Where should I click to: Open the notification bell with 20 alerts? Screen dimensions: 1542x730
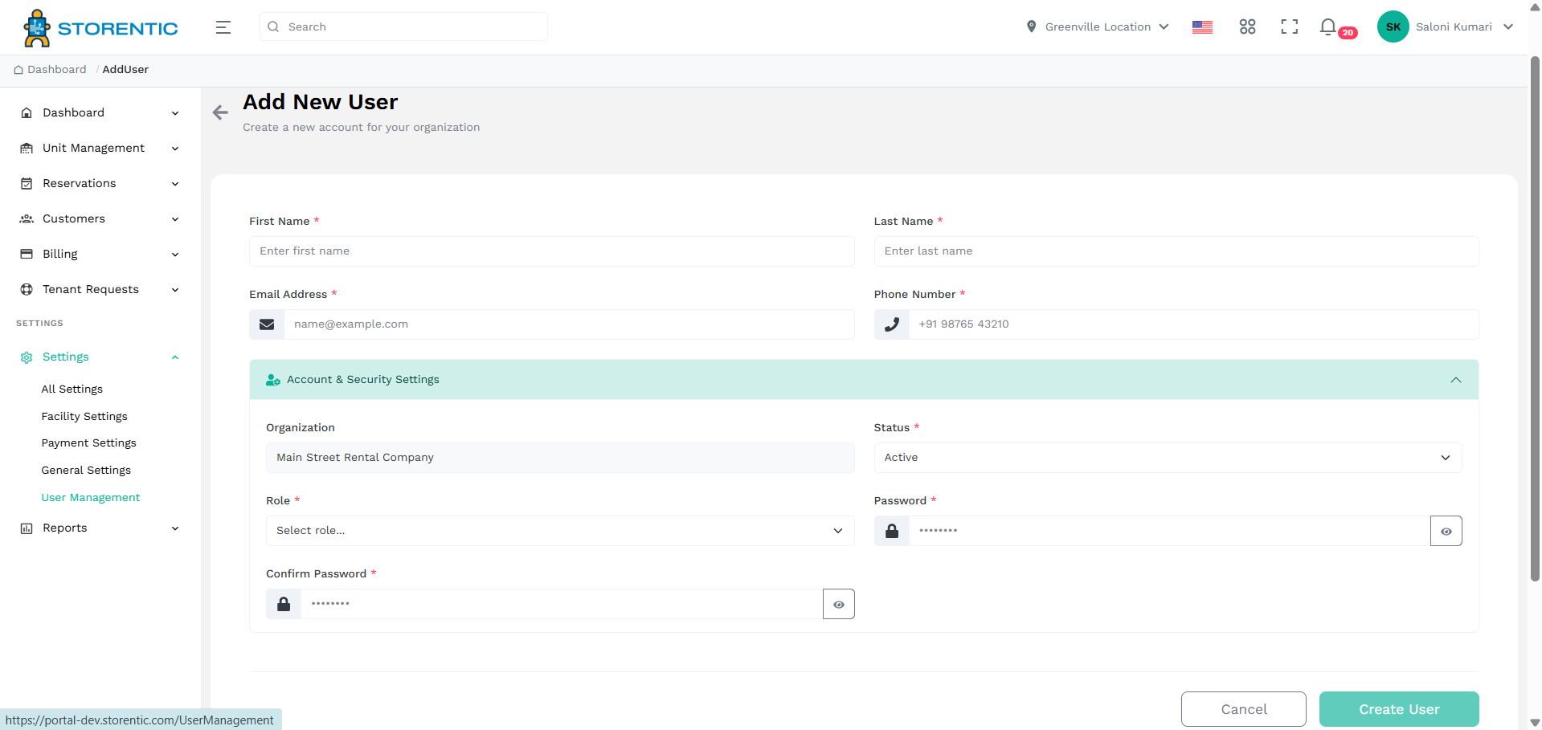1327,27
